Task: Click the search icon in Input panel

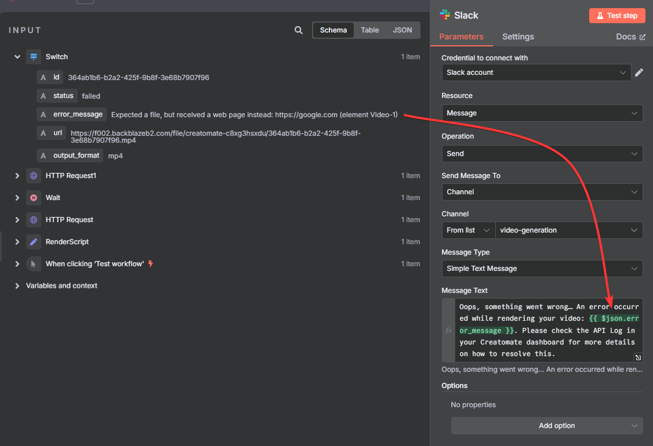Action: point(298,30)
